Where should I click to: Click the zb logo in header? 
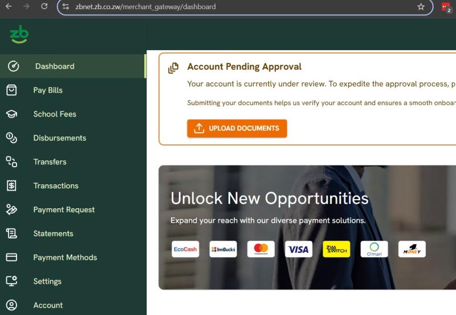point(19,34)
